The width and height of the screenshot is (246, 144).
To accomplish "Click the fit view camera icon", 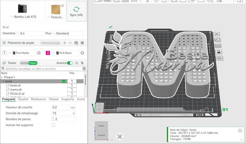I will (120, 137).
